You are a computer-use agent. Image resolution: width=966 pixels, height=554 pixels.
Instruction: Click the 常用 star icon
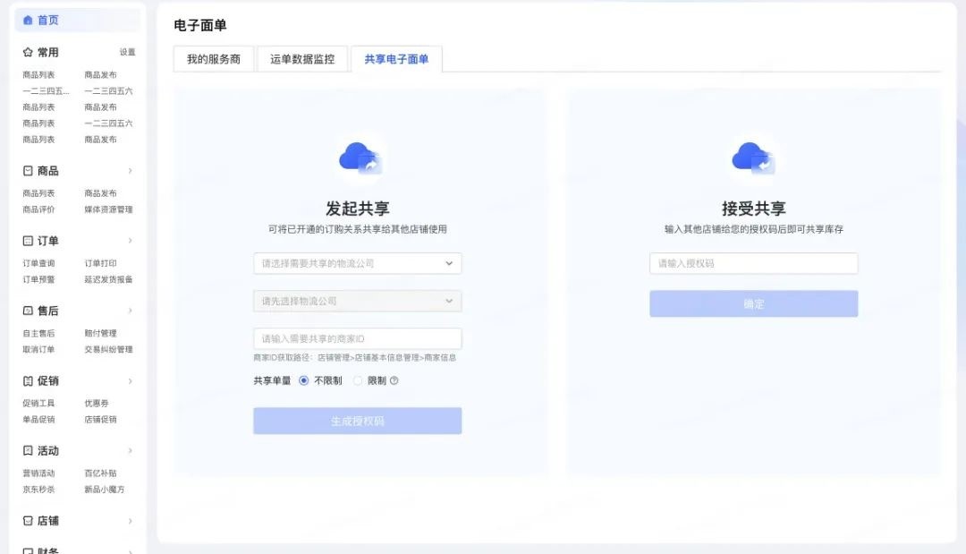pyautogui.click(x=28, y=52)
